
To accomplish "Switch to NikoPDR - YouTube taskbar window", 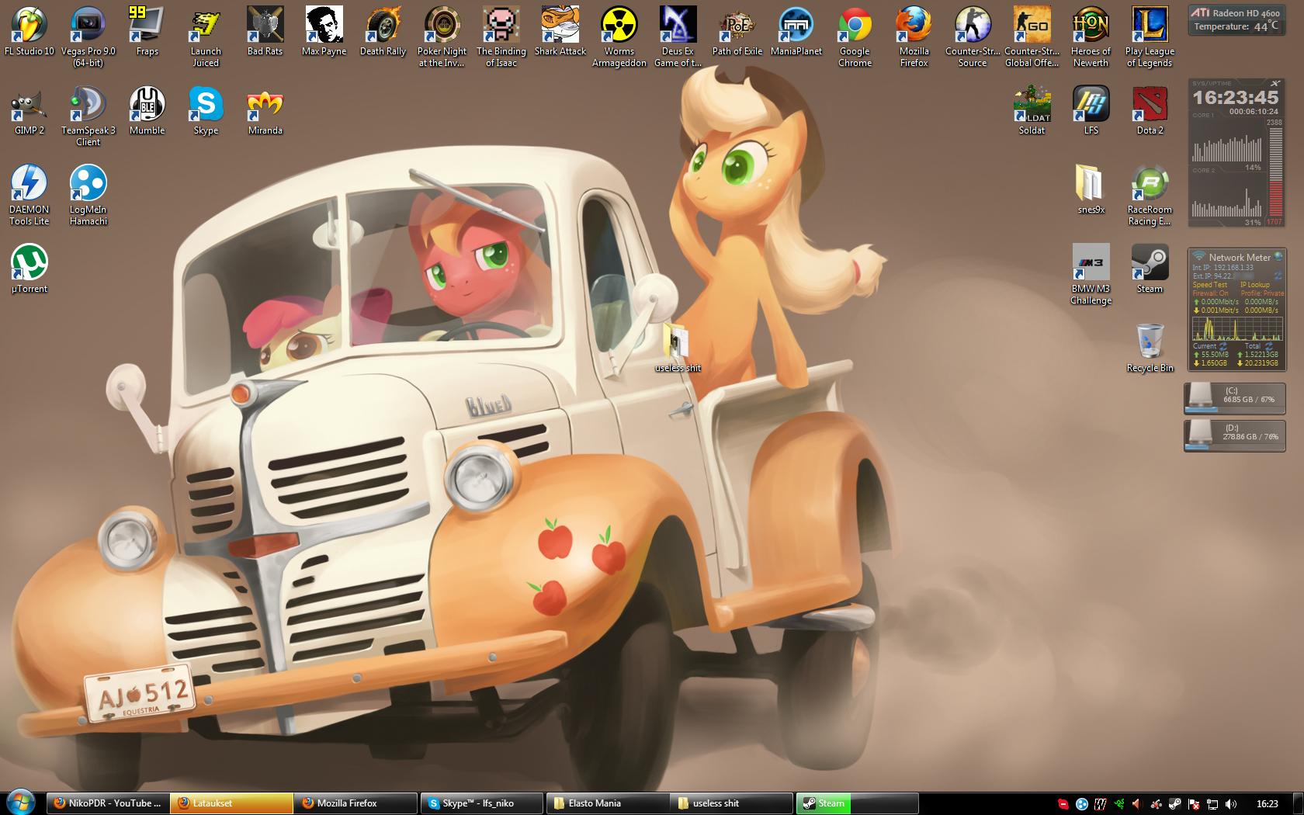I will pos(109,803).
